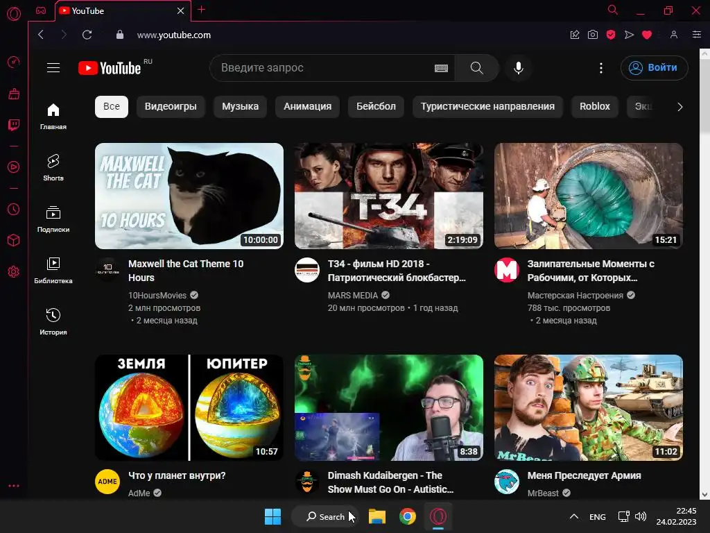The height and width of the screenshot is (533, 710).
Task: Open sidebar setup three dots
Action: coord(14,485)
